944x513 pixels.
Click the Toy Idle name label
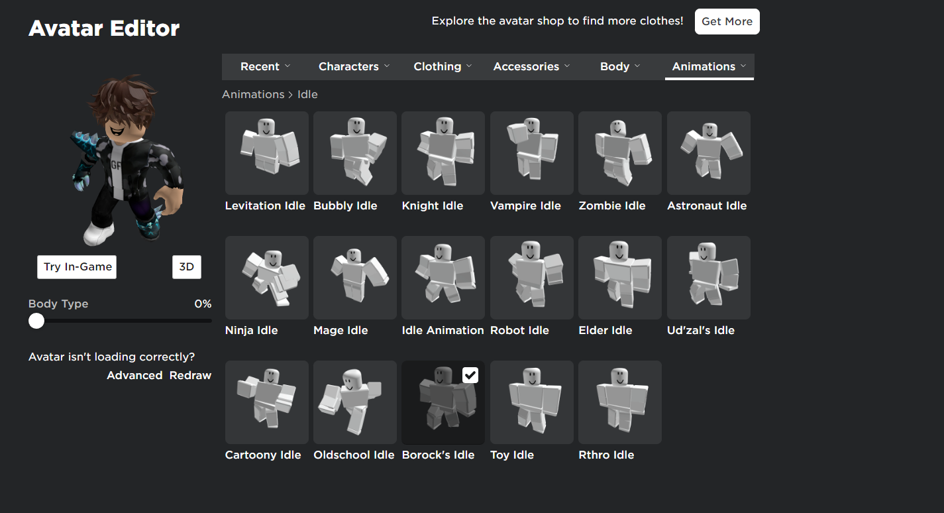tap(512, 455)
